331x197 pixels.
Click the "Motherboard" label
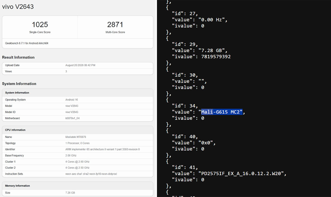click(x=12, y=118)
